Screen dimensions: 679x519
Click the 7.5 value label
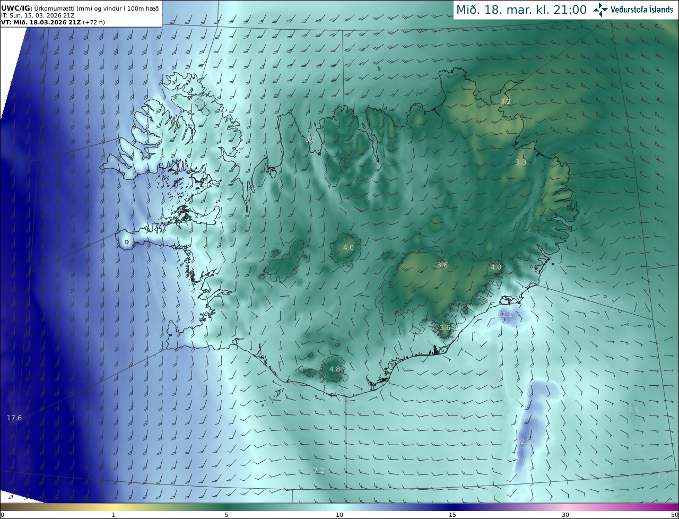click(x=633, y=410)
